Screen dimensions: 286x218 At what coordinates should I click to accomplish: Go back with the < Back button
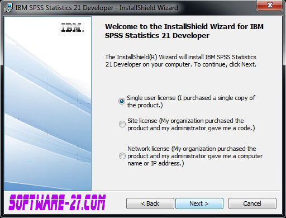(x=150, y=203)
